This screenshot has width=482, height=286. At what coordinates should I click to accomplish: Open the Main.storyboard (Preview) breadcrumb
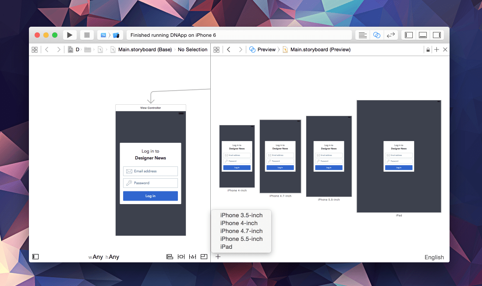[317, 49]
